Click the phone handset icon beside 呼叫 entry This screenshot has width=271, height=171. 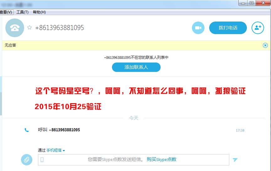point(27,130)
